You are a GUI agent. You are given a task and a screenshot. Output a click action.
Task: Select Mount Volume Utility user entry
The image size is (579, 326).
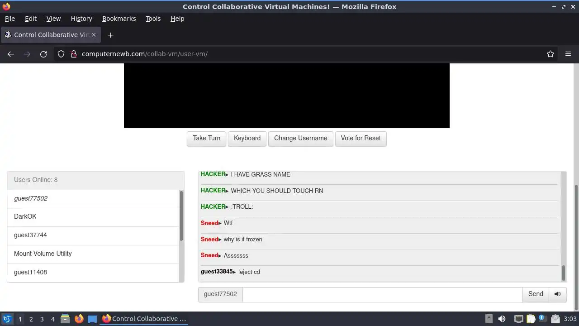point(93,254)
